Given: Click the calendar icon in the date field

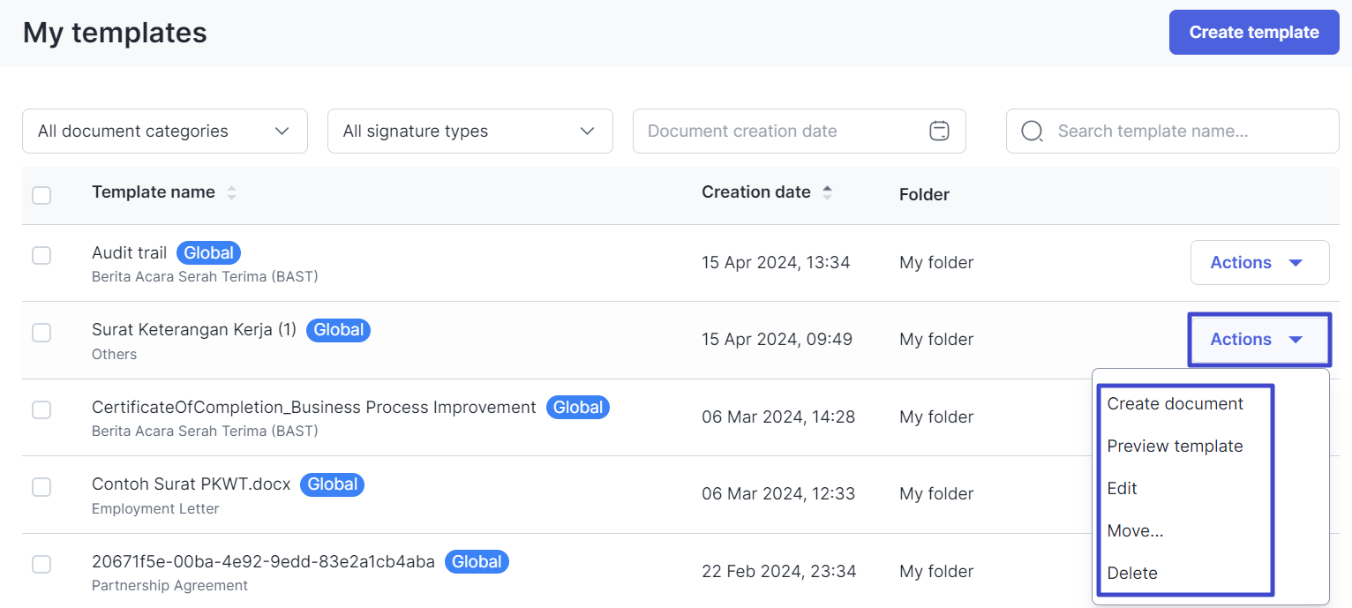Looking at the screenshot, I should (939, 131).
